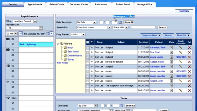
Task: Open the Date Received calendar picker icon
Action: point(120,22)
